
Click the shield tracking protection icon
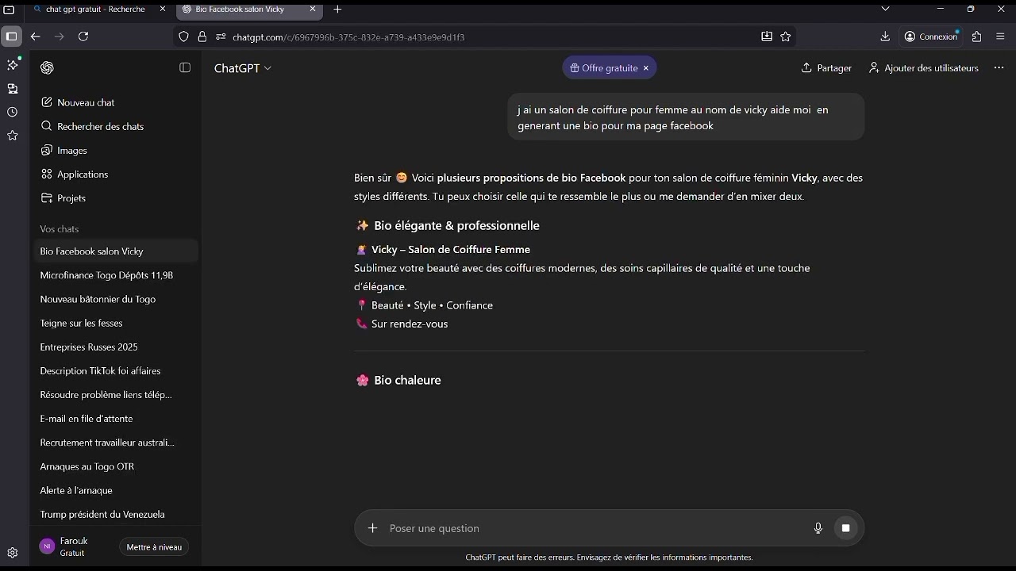184,36
